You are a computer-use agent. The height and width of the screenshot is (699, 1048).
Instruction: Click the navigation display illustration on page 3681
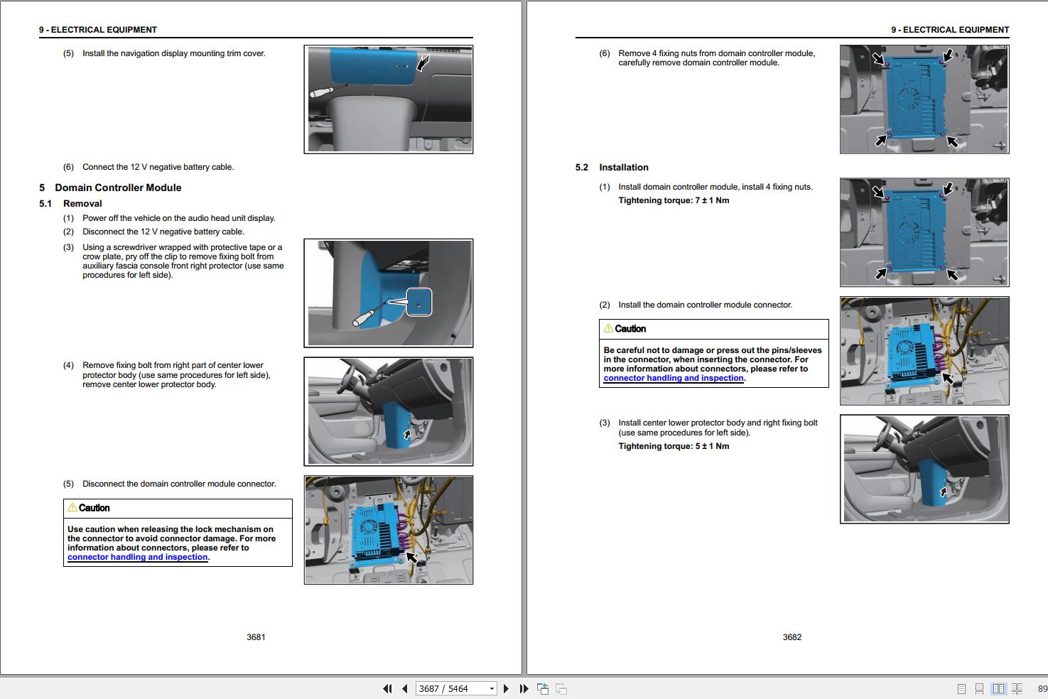389,99
